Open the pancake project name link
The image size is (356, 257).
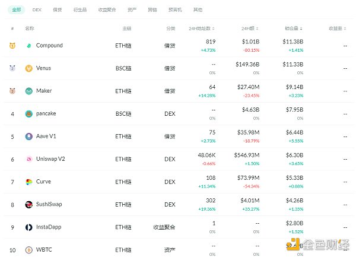tap(46, 114)
